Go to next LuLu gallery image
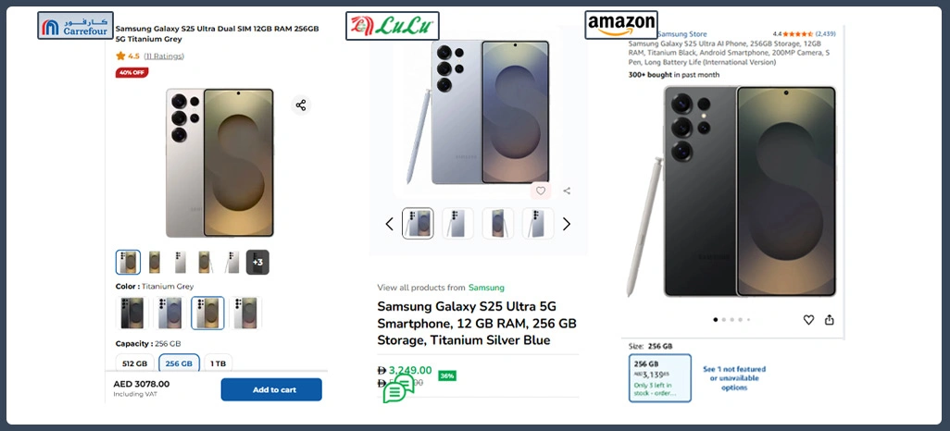Viewport: 950px width, 431px height. click(x=567, y=224)
